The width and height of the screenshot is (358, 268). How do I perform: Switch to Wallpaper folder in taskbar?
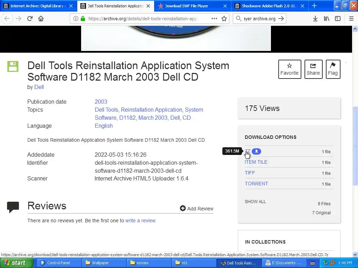coord(103,263)
